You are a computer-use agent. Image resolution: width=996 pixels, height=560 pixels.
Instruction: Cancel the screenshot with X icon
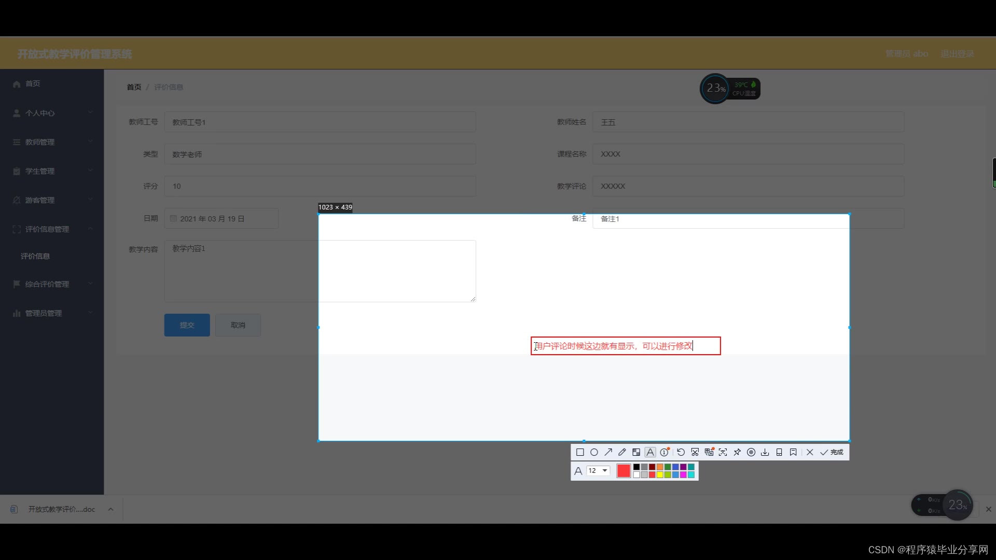pyautogui.click(x=810, y=452)
